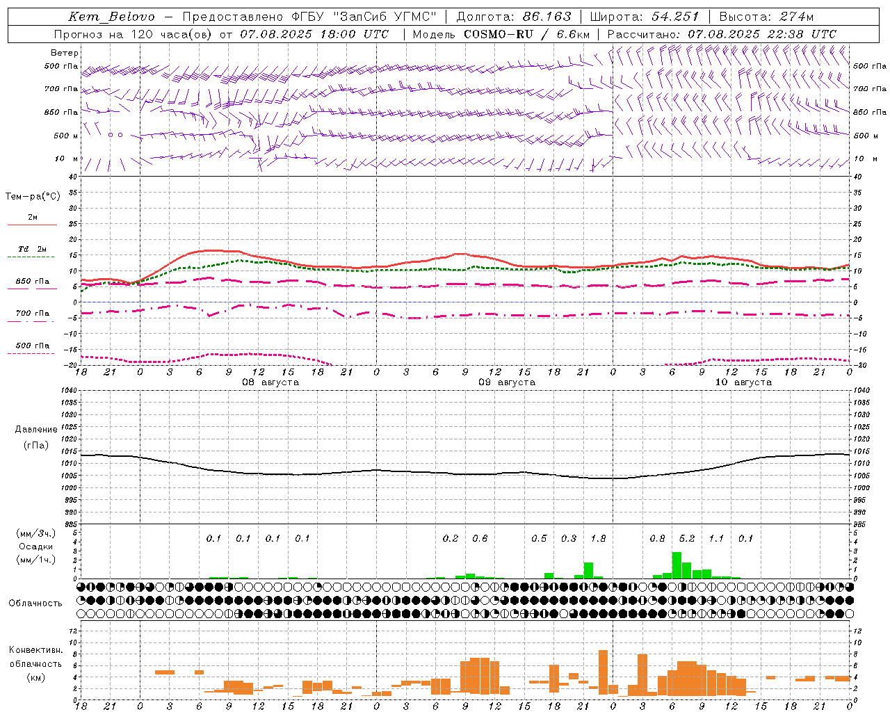Click the date label 08 августа
The image size is (890, 712).
[270, 382]
